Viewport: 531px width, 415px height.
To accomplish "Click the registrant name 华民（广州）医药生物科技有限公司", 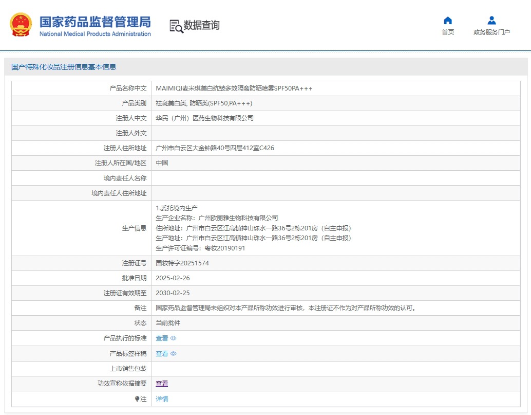I will (x=204, y=118).
